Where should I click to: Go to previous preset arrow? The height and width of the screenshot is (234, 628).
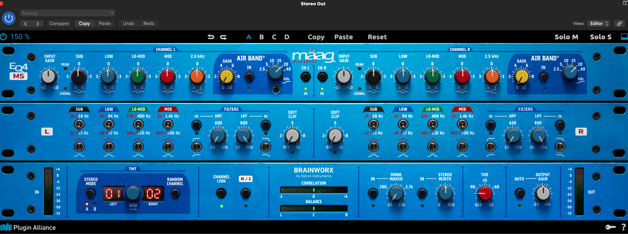pyautogui.click(x=26, y=24)
